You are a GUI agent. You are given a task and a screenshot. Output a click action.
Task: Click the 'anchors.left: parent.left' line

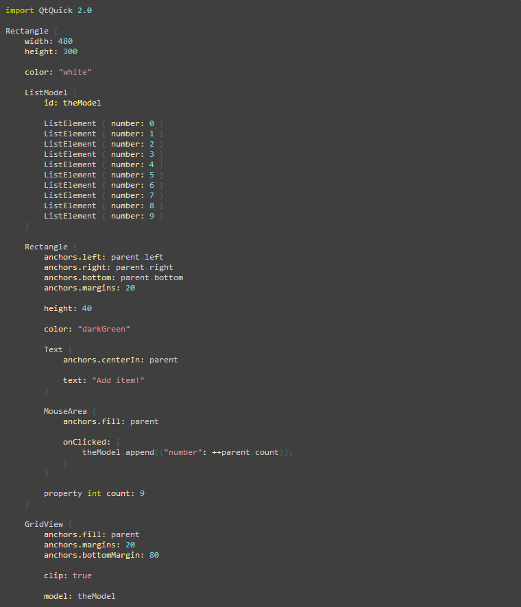coord(104,257)
